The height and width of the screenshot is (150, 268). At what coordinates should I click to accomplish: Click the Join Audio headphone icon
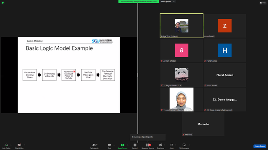pyautogui.click(x=6, y=145)
